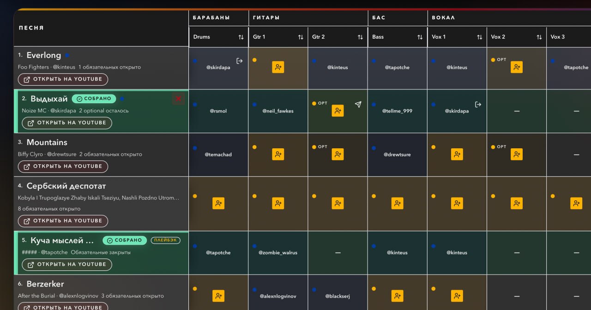
Task: Click red X button on Выдыхай song
Action: (x=178, y=99)
